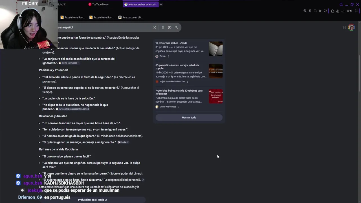Open '10 proverbios árabes - Zenda' result
Screen dimensions: 361x203
171,43
